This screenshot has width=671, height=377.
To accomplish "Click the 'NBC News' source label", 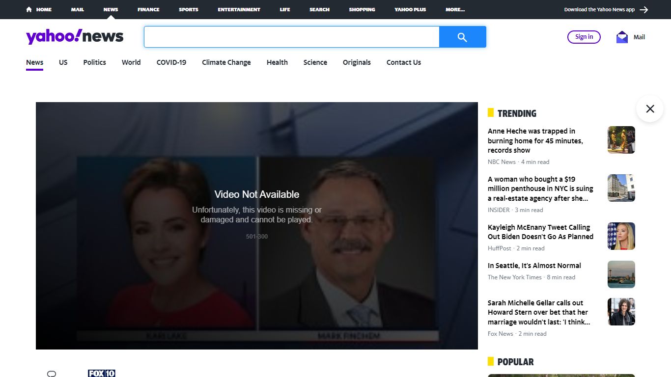I will pyautogui.click(x=502, y=162).
